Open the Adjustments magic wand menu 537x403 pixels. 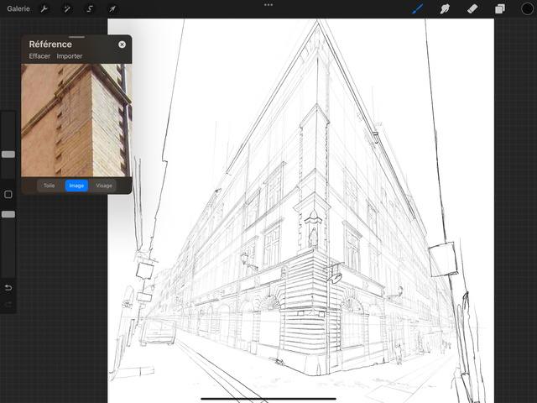[x=67, y=9]
